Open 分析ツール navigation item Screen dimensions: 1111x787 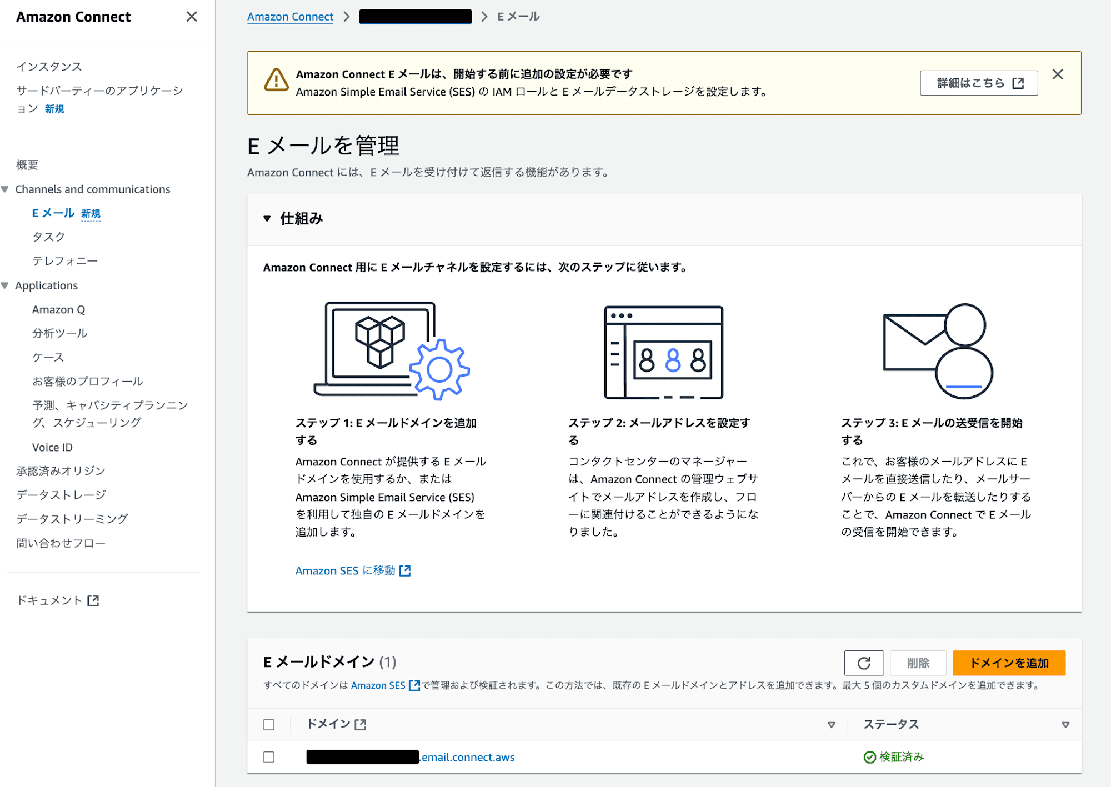[59, 333]
